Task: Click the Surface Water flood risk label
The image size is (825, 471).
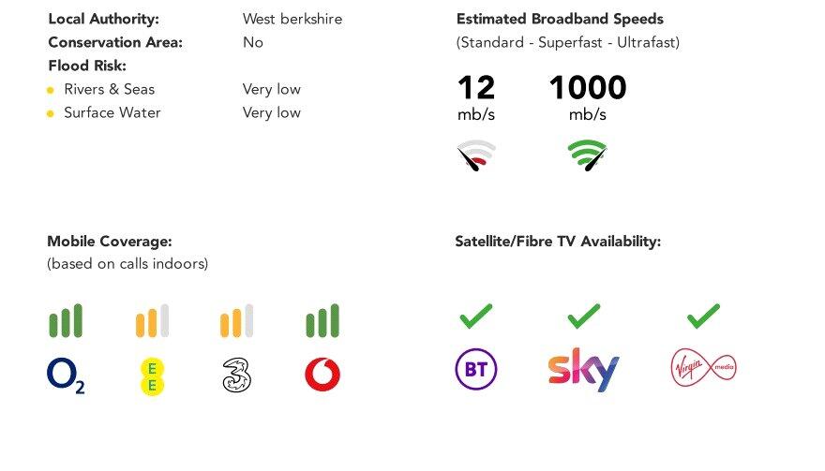Action: [112, 112]
